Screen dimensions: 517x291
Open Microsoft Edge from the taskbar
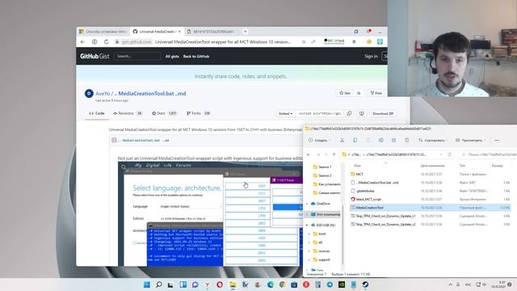pos(271,285)
